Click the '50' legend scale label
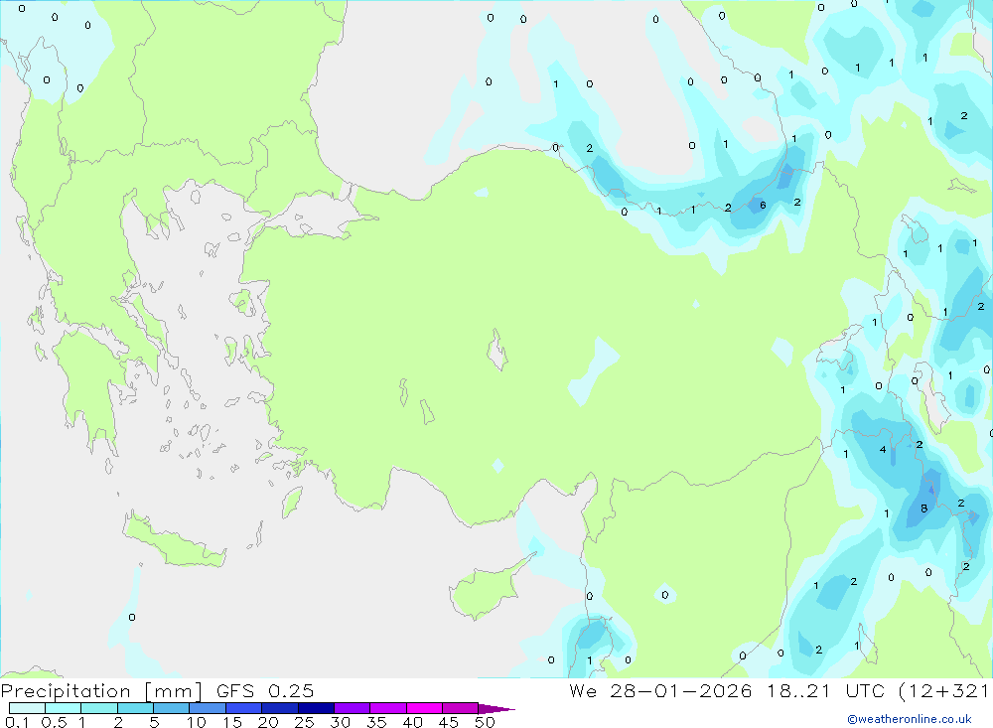The width and height of the screenshot is (993, 728). (x=485, y=722)
